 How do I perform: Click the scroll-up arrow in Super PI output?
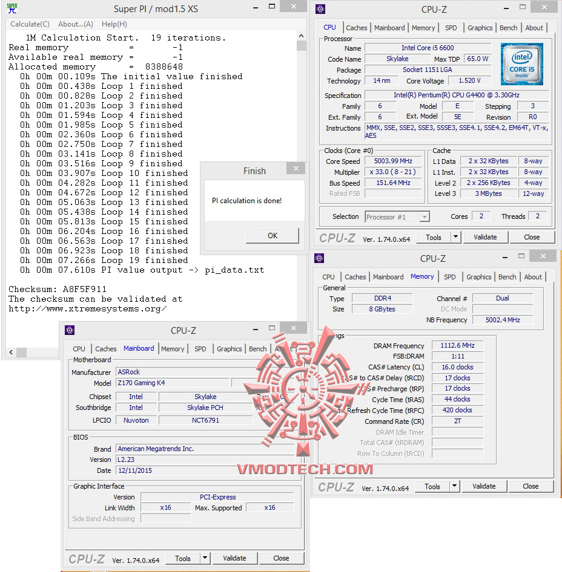[x=301, y=36]
